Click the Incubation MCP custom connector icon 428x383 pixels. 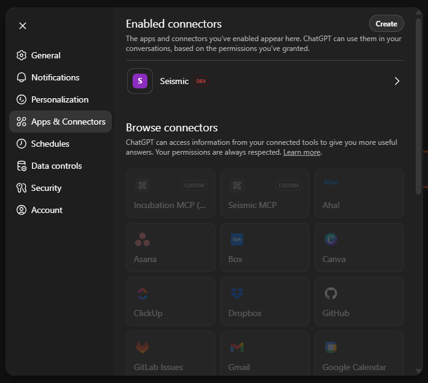[142, 185]
